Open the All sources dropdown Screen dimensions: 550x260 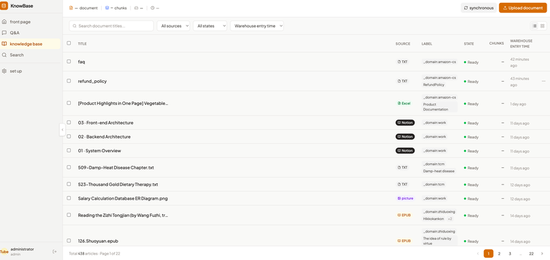pyautogui.click(x=173, y=26)
